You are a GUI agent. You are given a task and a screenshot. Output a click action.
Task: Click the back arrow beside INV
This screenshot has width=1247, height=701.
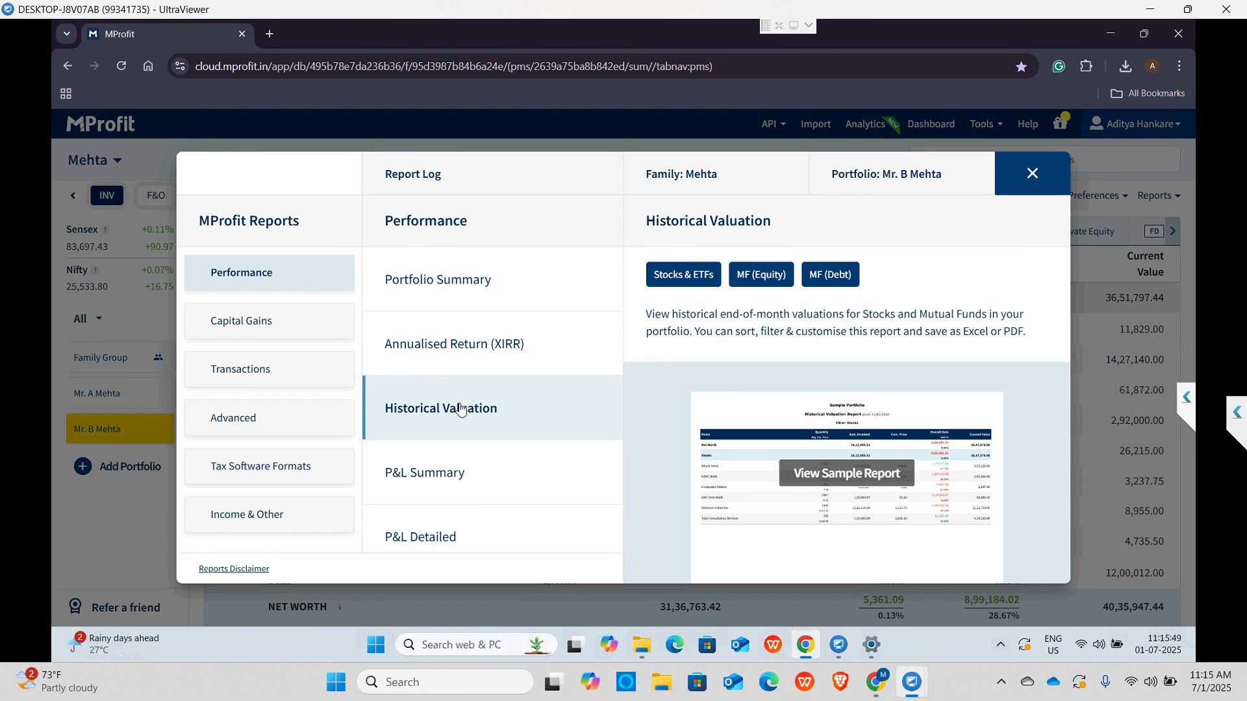click(73, 195)
